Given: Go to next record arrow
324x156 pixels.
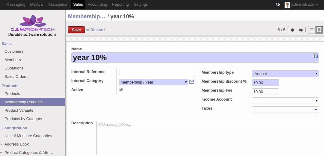Looking at the screenshot, I should click(301, 30).
